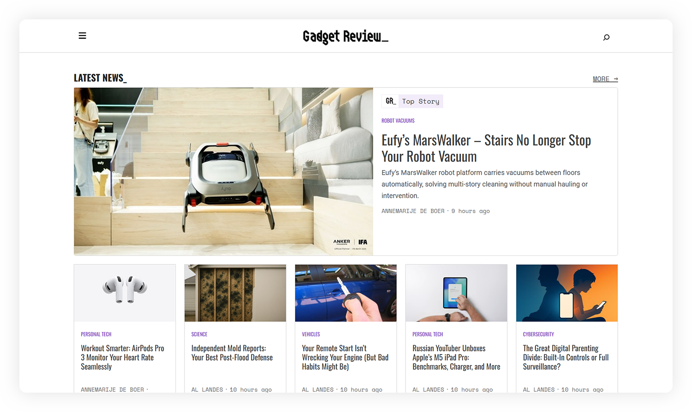This screenshot has height=412, width=692.
Task: Open the Russian YouTuber M5 iPad article
Action: coord(456,357)
